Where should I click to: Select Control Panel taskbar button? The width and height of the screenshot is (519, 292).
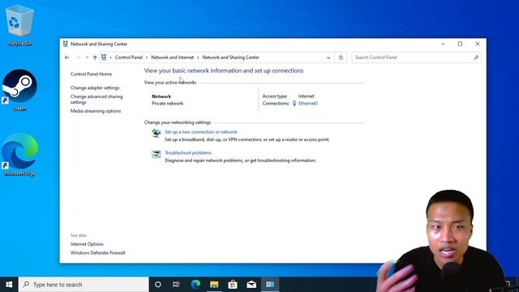point(270,285)
